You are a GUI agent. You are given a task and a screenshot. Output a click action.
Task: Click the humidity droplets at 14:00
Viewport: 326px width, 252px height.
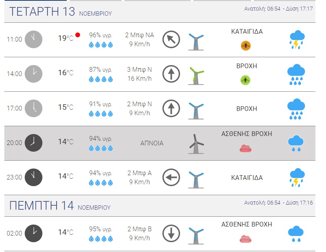(101, 79)
